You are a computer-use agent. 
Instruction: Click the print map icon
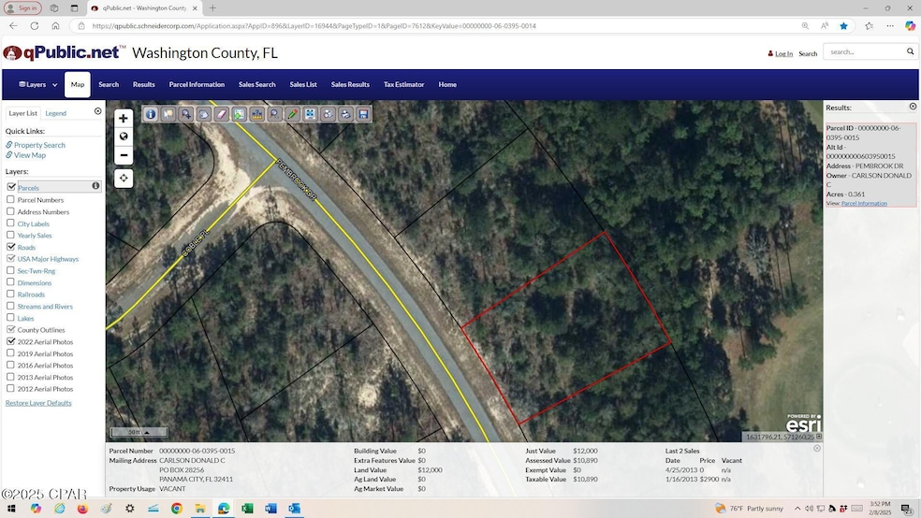(x=345, y=114)
